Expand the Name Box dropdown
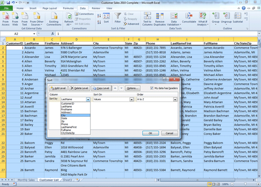 pyautogui.click(x=34, y=34)
